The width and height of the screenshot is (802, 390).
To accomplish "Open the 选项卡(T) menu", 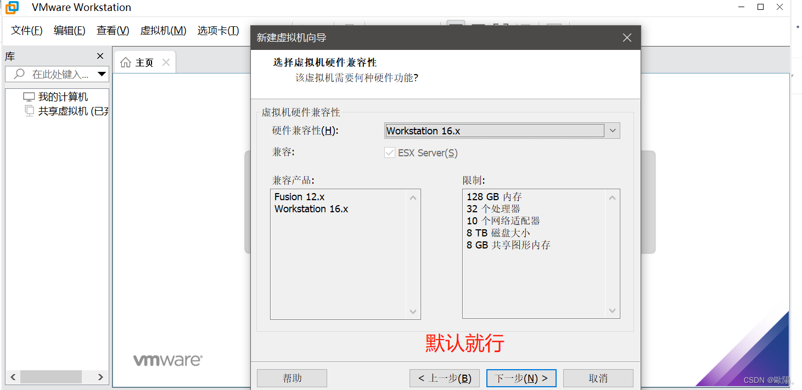I will pos(218,31).
